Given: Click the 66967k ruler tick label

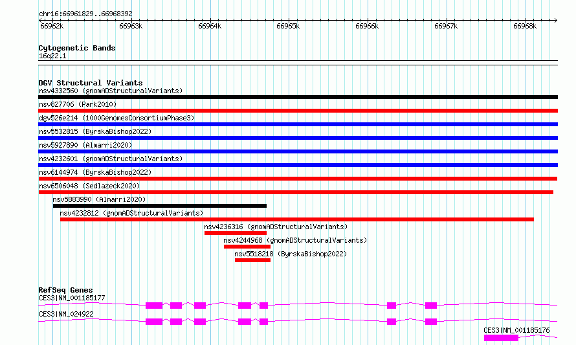Looking at the screenshot, I should 446,27.
